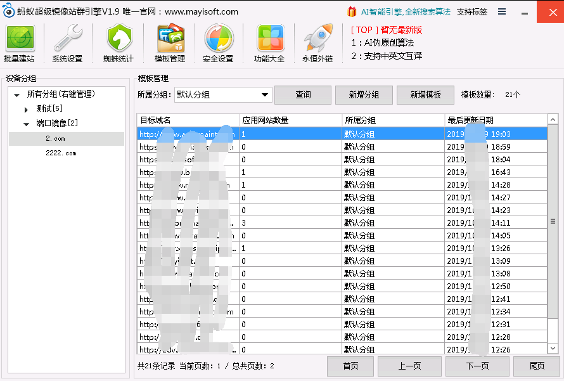Click AI智能引擎 announcement link

(406, 12)
